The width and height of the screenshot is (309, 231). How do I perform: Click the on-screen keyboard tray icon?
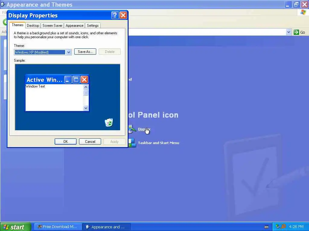point(266,227)
